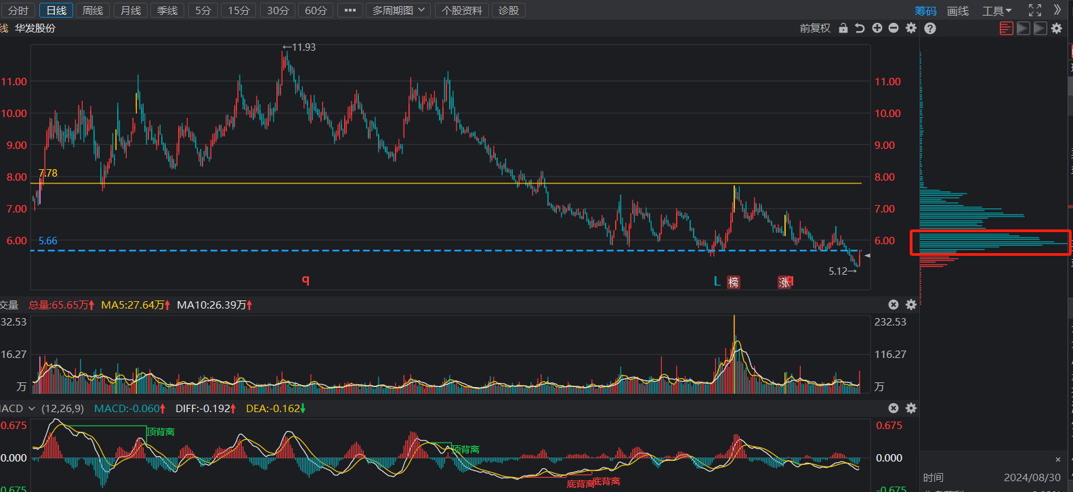Switch to 季线 quarterly chart

(167, 11)
